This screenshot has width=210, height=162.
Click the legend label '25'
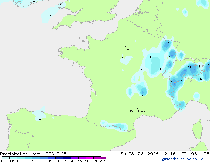click(x=64, y=161)
